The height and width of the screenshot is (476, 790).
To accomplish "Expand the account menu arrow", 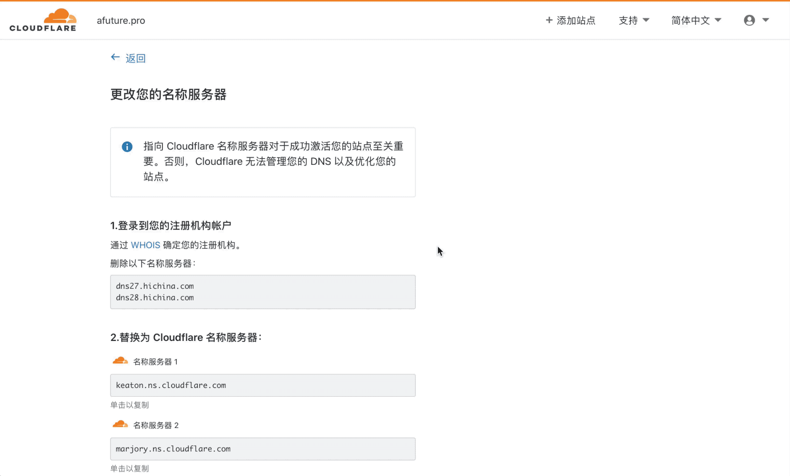I will [x=765, y=20].
